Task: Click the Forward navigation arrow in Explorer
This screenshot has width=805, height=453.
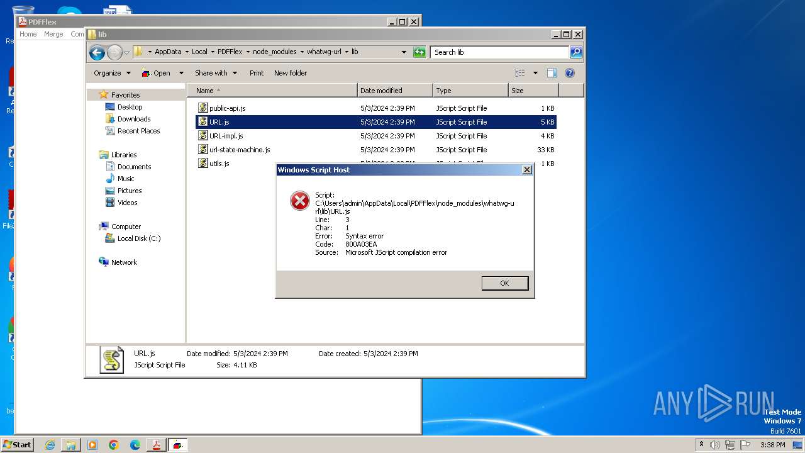Action: (114, 52)
